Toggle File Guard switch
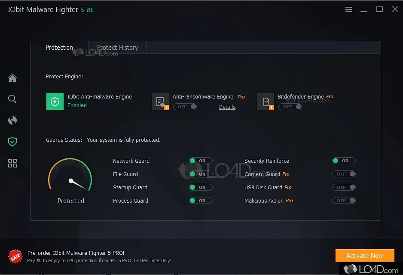 (201, 174)
